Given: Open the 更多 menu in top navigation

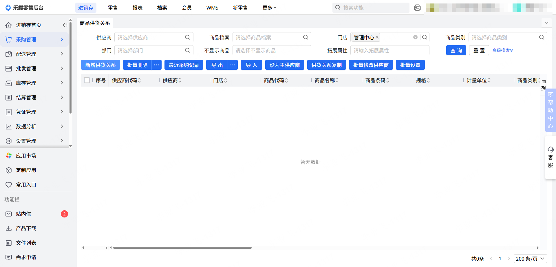Looking at the screenshot, I should pos(269,8).
